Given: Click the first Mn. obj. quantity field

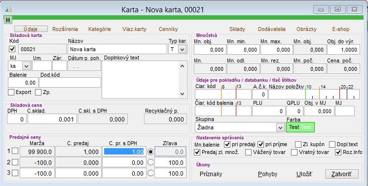Looking at the screenshot, I should click(210, 50).
